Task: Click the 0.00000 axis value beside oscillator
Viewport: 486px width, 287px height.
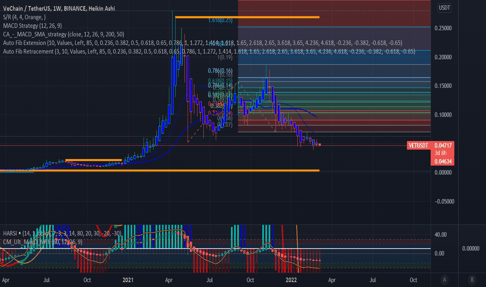Action: click(x=471, y=248)
